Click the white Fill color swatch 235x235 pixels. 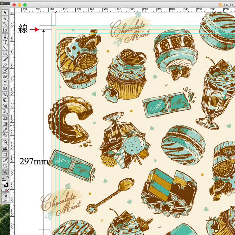point(4,183)
